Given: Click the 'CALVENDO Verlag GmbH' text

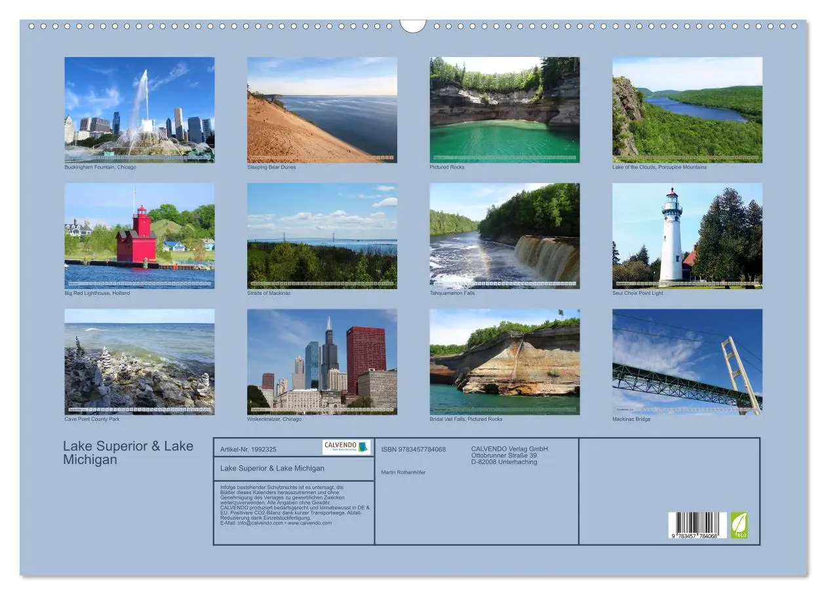Looking at the screenshot, I should coord(509,449).
